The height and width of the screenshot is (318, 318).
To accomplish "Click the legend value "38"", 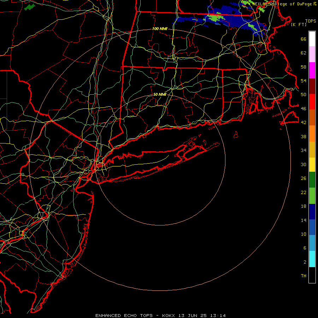I will pyautogui.click(x=304, y=136).
